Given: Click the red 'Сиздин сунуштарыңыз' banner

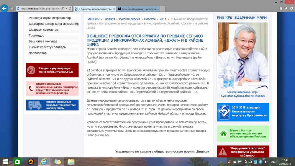Looking at the screenshot, I should (52, 70).
